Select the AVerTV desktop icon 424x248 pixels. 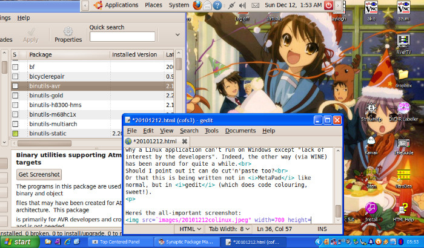[403, 45]
